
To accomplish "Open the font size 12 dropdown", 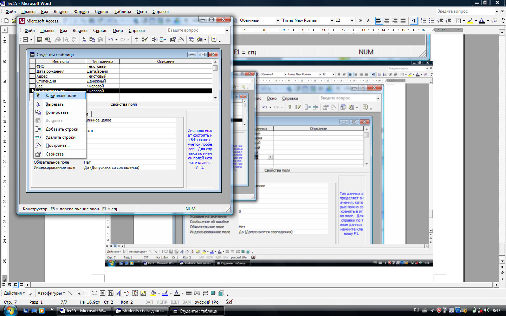I will [x=352, y=21].
